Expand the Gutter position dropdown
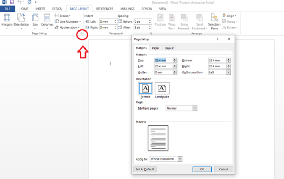The height and width of the screenshot is (179, 284). pyautogui.click(x=228, y=72)
